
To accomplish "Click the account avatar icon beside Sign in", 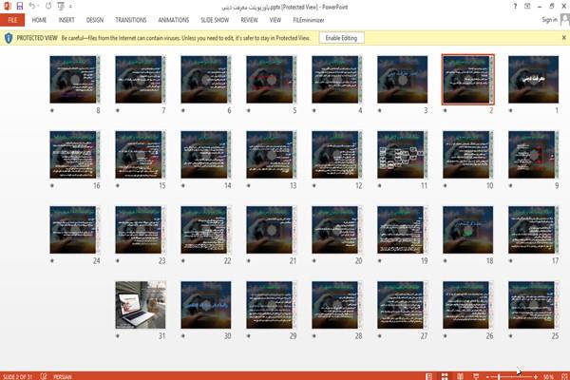I will (565, 20).
